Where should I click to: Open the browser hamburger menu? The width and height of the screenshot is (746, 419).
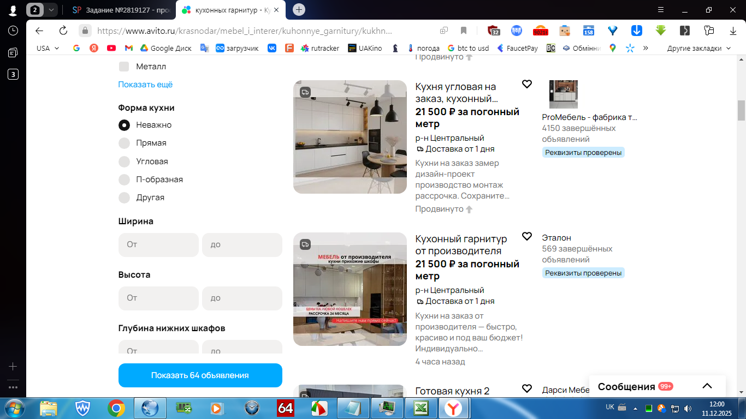661,10
